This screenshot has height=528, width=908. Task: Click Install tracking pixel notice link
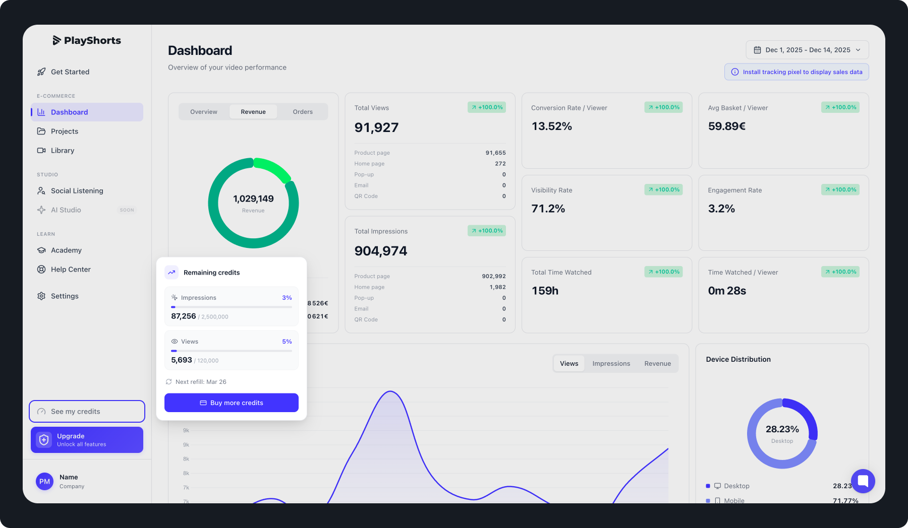point(797,72)
